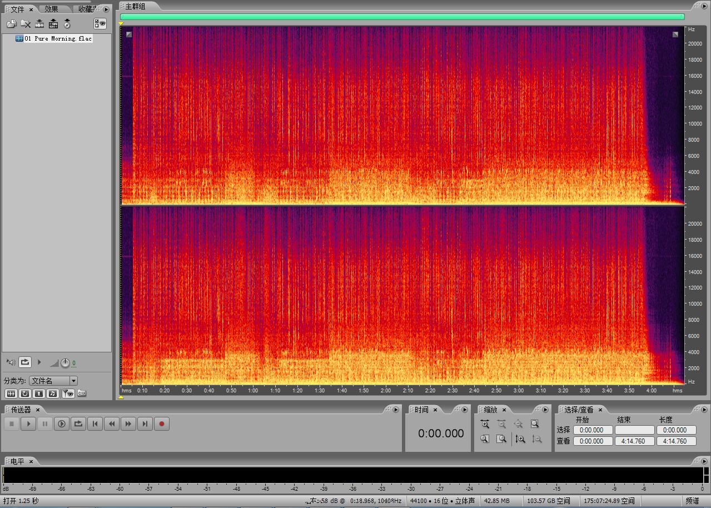Click the transport Stop button
Viewport: 711px width, 508px height.
[12, 424]
